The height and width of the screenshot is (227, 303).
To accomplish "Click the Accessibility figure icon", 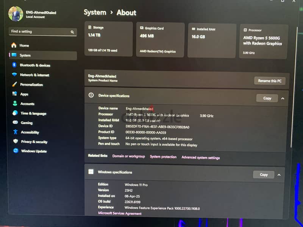I will [x=16, y=132].
